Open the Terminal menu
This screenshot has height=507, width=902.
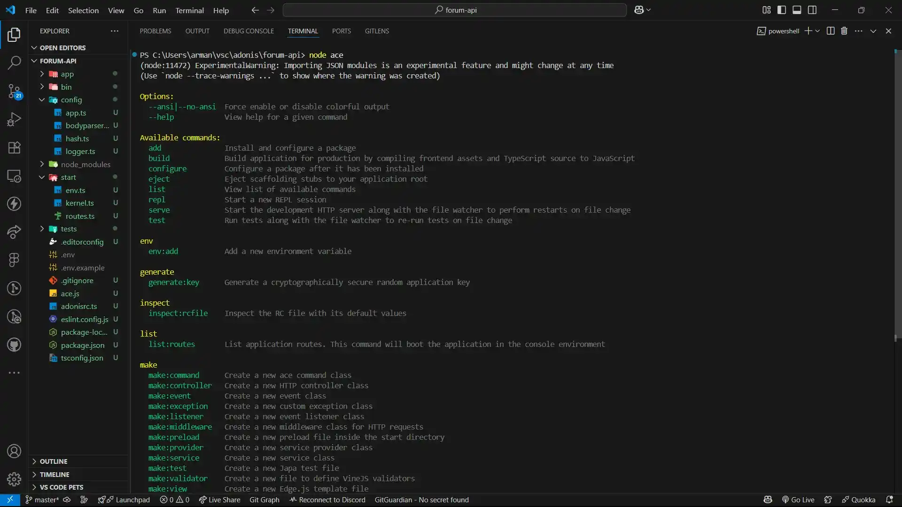(189, 10)
